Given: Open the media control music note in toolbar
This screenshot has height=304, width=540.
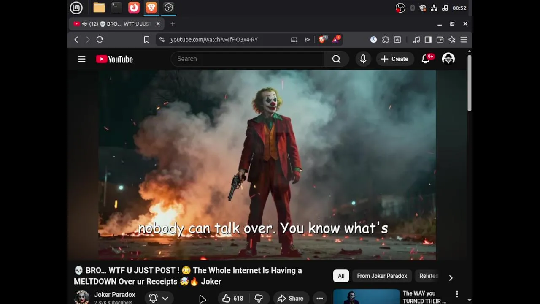Looking at the screenshot, I should click(x=416, y=40).
